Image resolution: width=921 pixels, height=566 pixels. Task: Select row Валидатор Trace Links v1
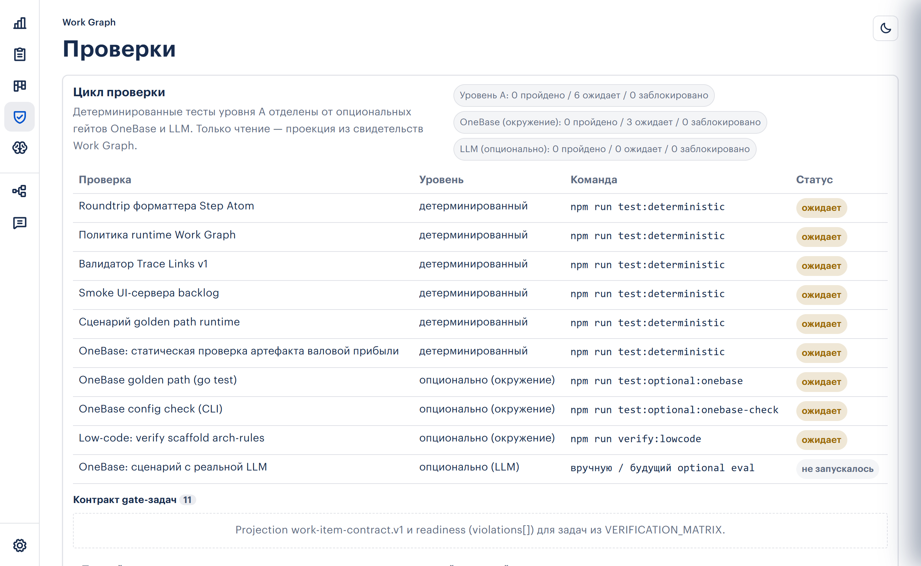tap(480, 266)
